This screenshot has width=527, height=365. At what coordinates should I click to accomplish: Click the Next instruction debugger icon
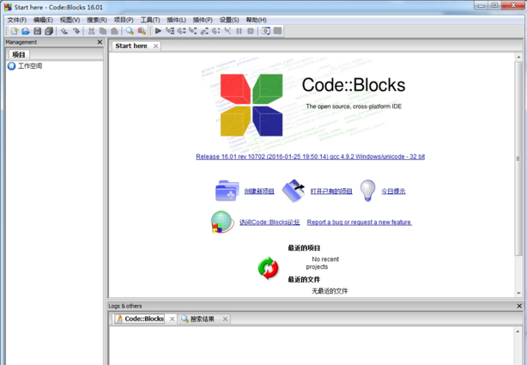point(215,31)
